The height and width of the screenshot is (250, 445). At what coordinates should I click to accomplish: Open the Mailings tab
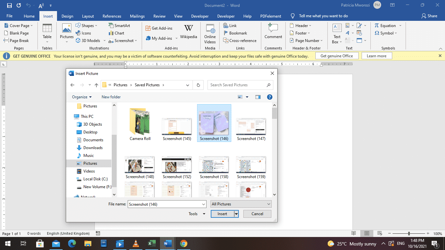tap(137, 16)
